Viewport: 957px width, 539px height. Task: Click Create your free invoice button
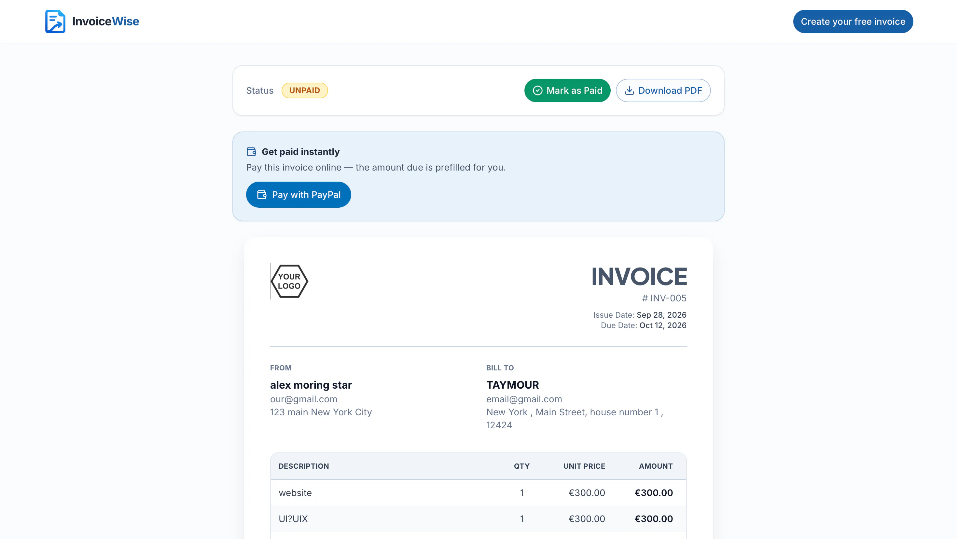853,21
